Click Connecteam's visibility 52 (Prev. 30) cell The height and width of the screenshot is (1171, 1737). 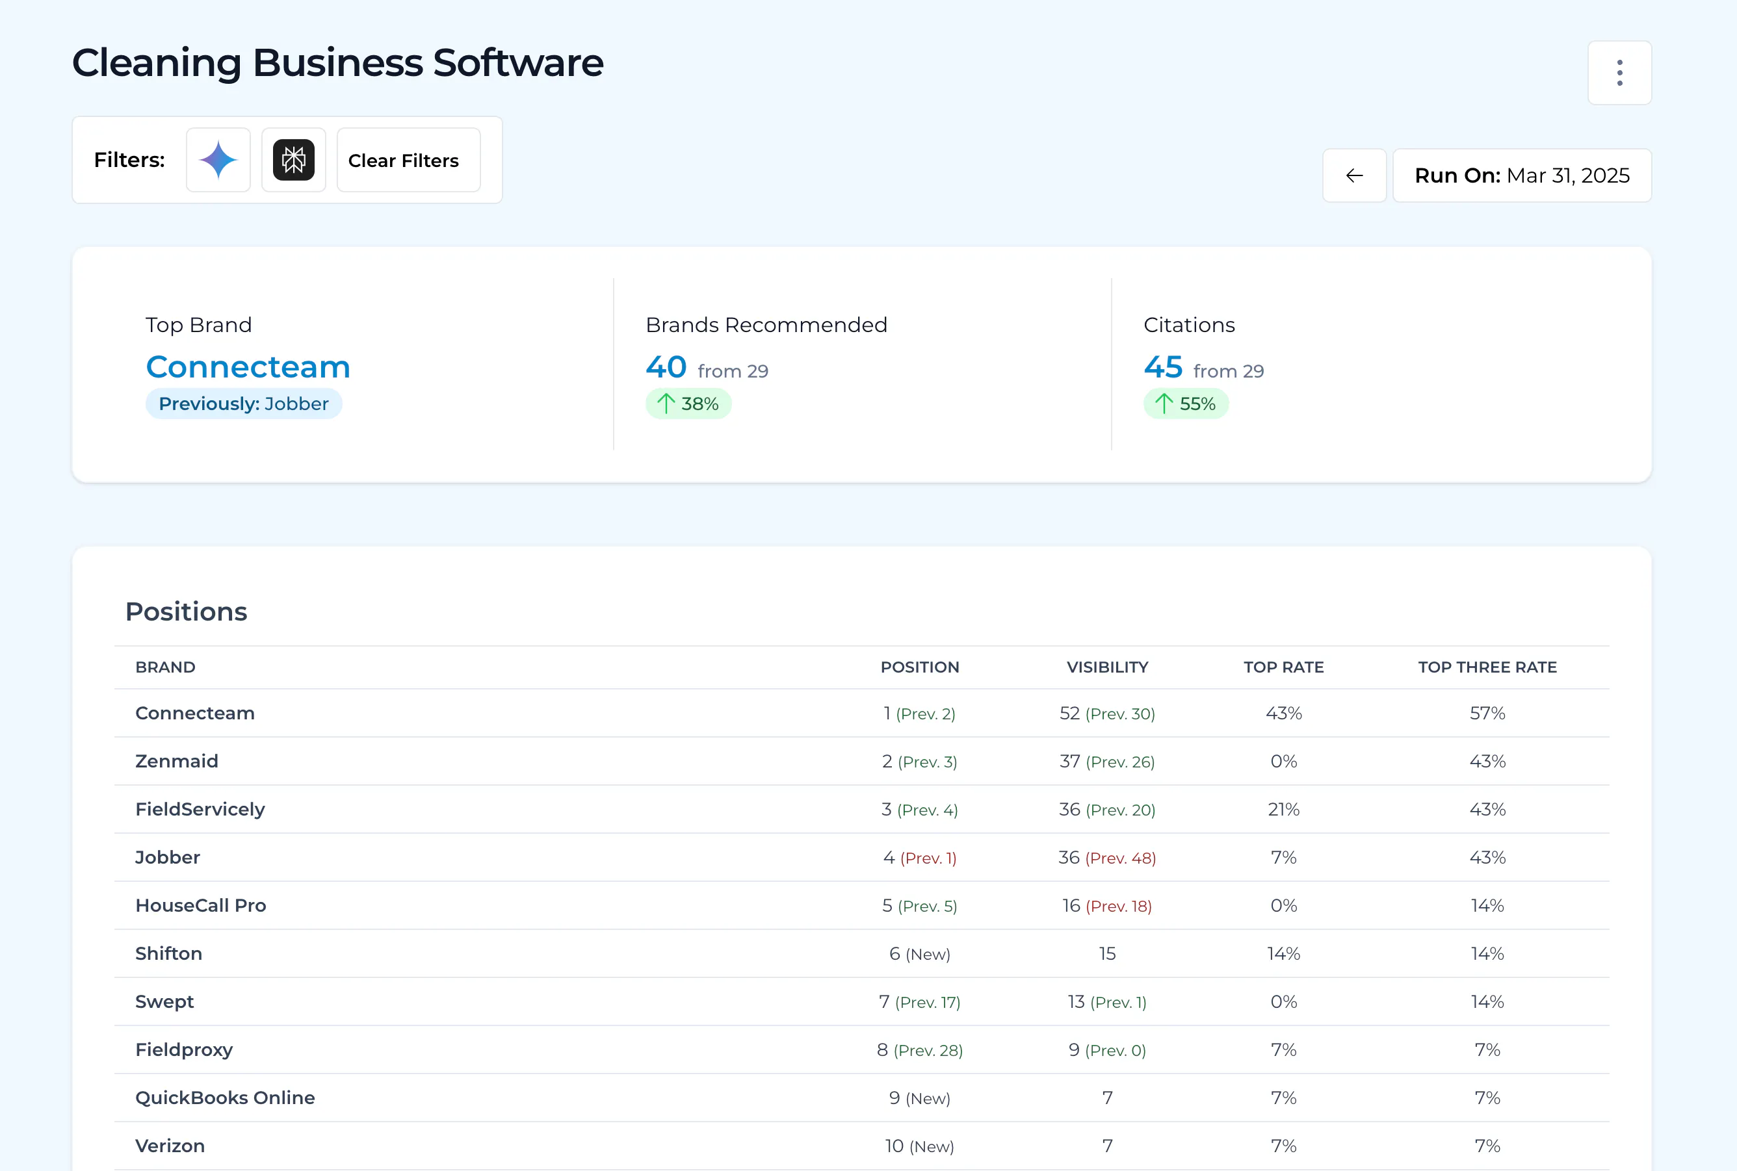(x=1107, y=714)
